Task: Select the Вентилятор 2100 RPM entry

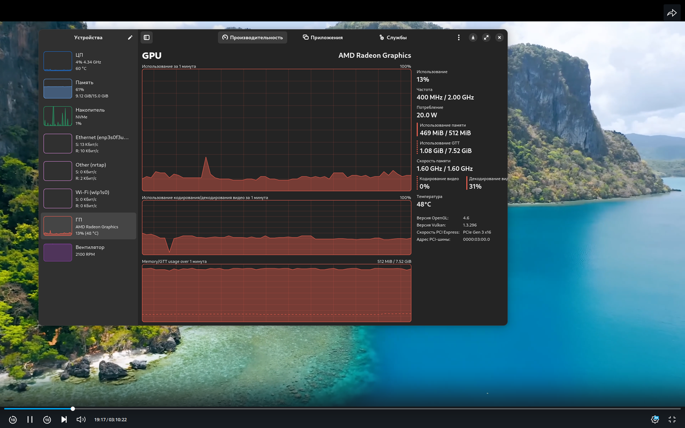Action: tap(89, 253)
